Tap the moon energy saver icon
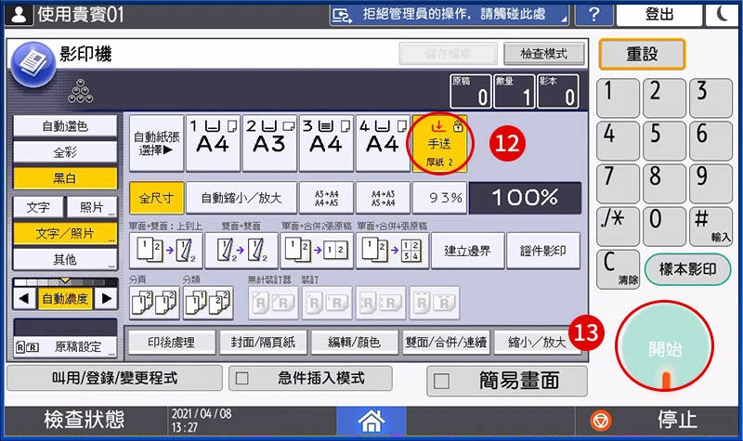743x441 pixels. 722,15
